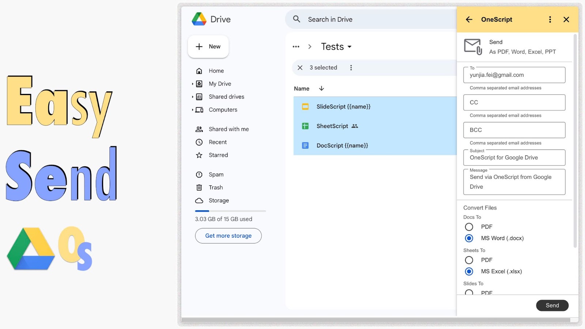Screen dimensions: 585x329
Task: Click the search magnifier icon
Action: (x=297, y=19)
